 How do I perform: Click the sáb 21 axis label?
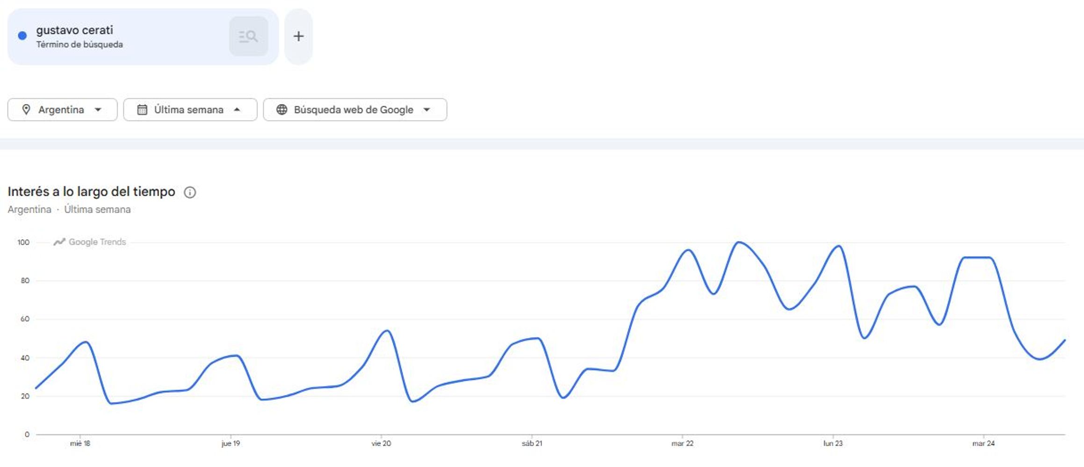532,444
